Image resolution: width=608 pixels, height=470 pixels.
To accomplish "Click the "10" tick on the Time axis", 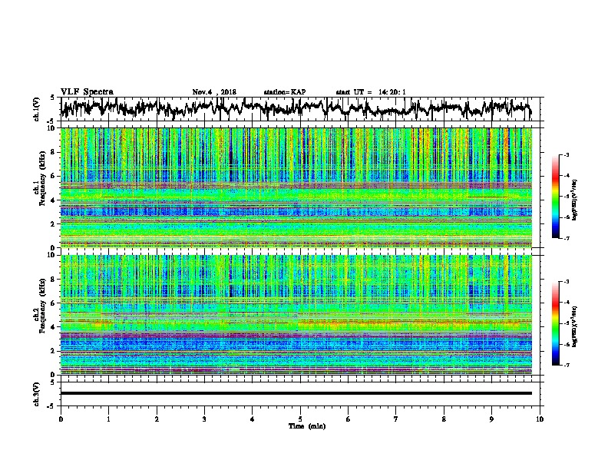I will [x=540, y=419].
